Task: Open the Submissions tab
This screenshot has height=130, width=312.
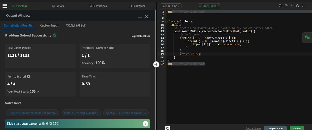Action: [x=98, y=6]
